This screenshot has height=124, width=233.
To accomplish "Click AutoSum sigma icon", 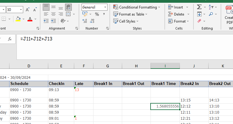I will [199, 7].
